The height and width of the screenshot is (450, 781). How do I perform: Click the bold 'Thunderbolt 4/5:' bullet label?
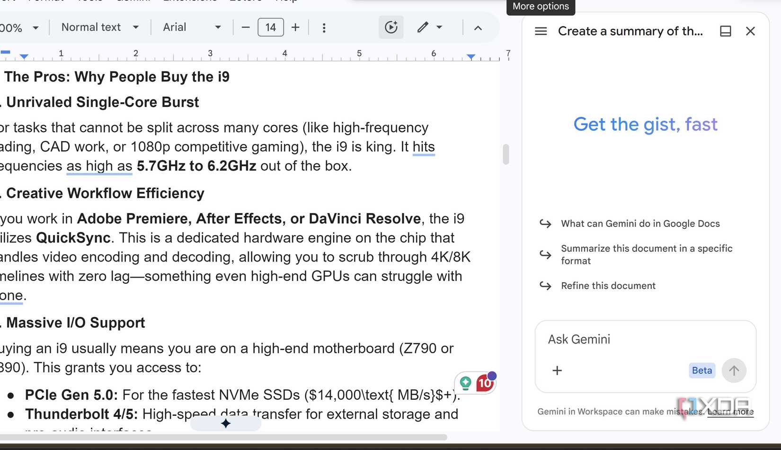click(81, 414)
